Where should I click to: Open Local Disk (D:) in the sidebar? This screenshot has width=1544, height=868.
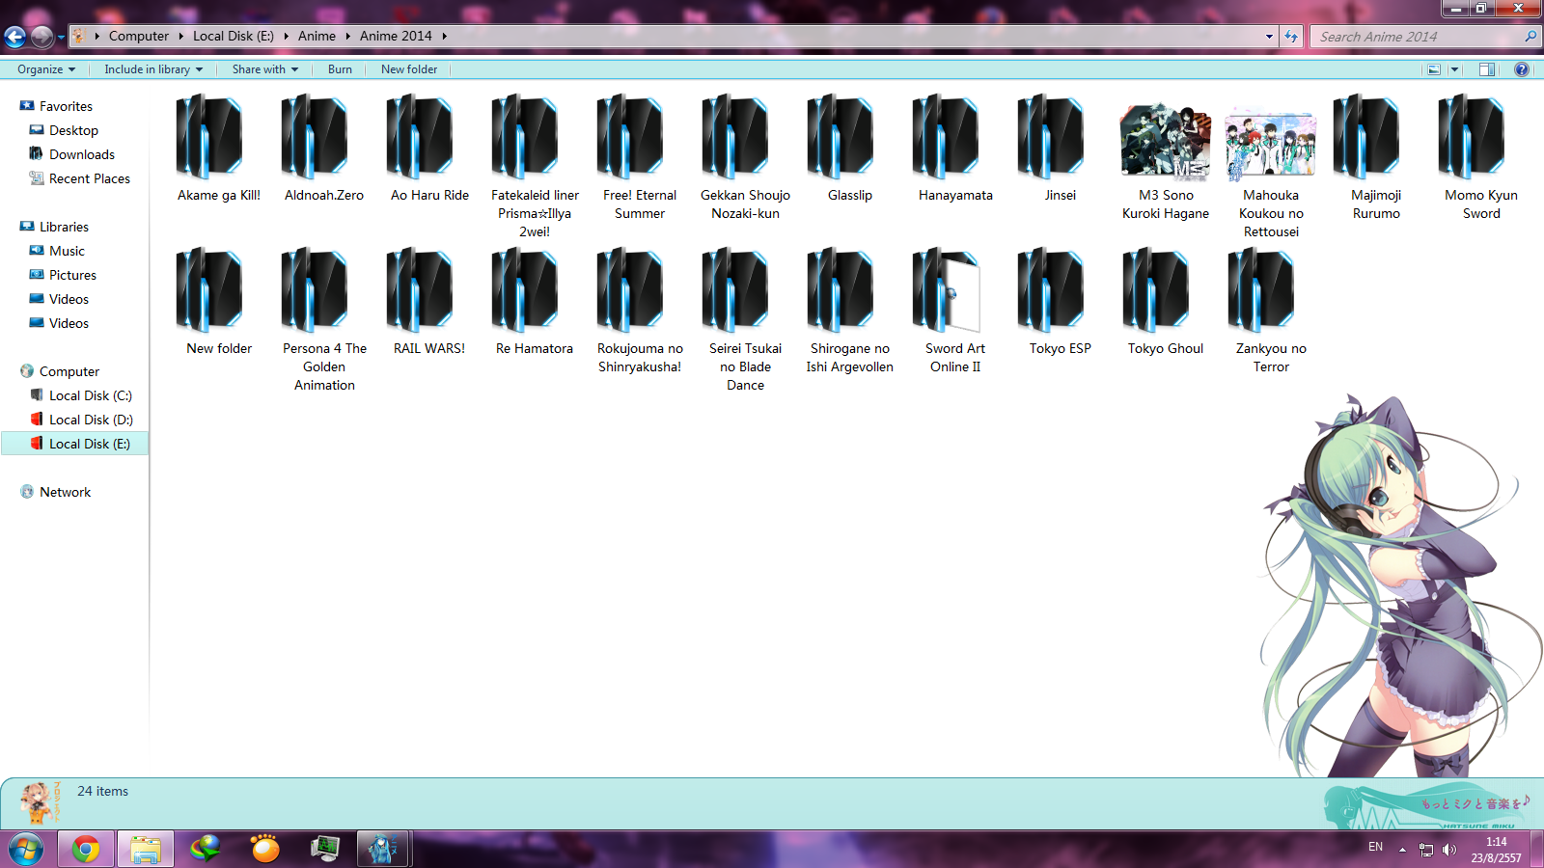pos(91,420)
